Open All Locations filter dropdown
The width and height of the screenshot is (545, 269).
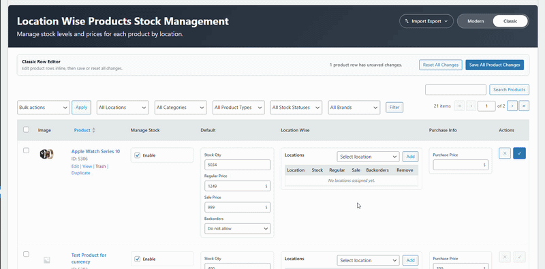click(123, 108)
